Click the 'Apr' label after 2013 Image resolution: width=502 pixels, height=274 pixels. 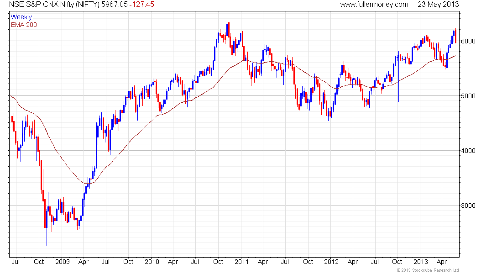click(442, 262)
